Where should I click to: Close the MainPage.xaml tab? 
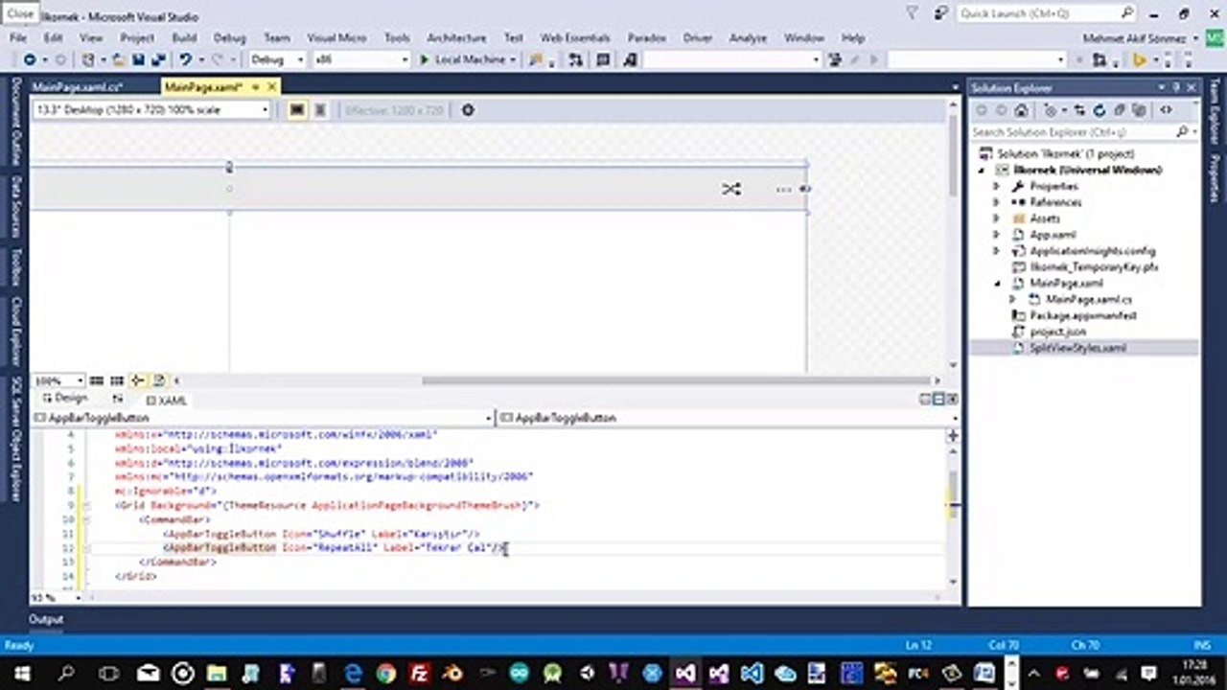pos(272,86)
